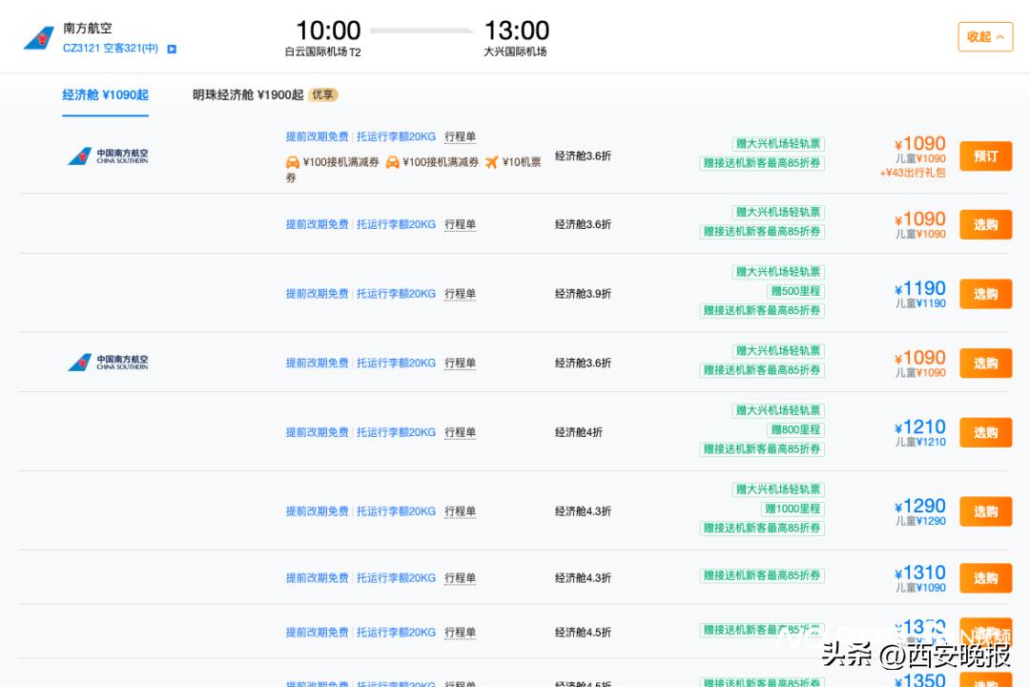Viewport: 1030px width, 687px height.
Task: Click the ¥1210 price
Action: [919, 427]
